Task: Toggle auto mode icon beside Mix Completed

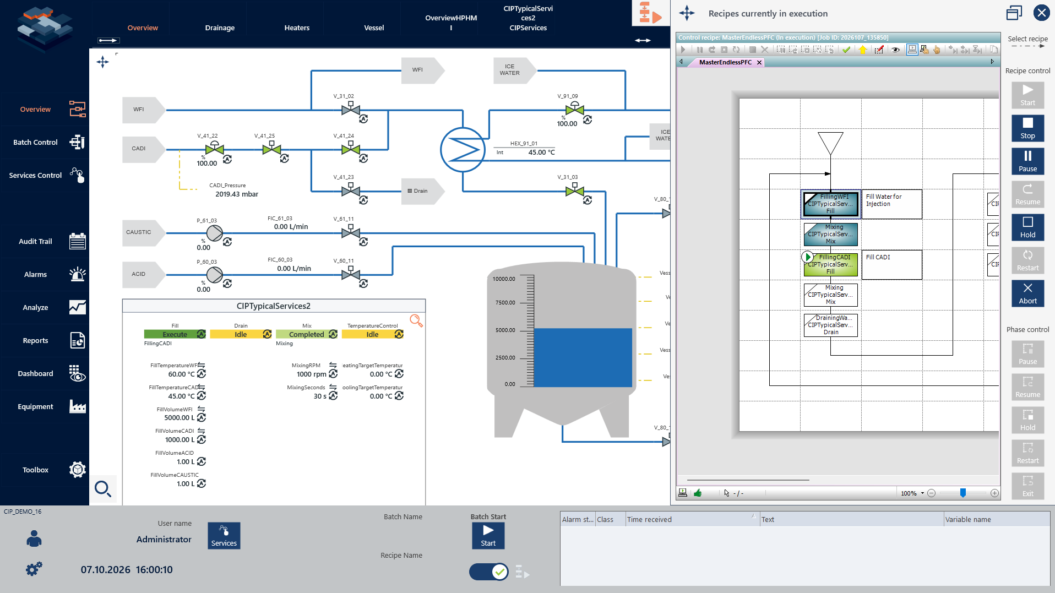Action: [333, 334]
